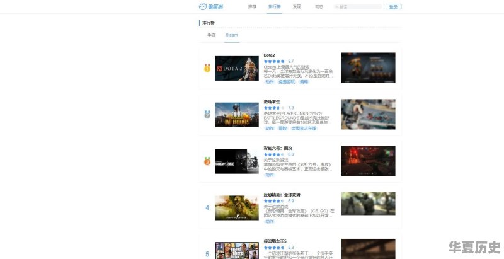Click the Dota2 description text
The image size is (504, 259).
pos(299,71)
